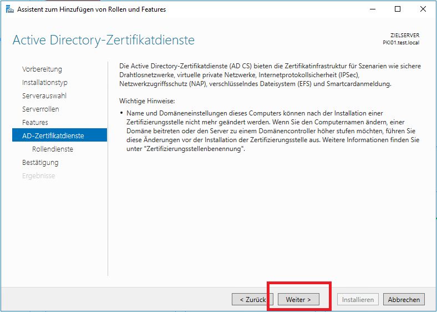This screenshot has width=437, height=312.
Task: Click the Active Directory-Zertifikatdienste page heading
Action: 103,41
